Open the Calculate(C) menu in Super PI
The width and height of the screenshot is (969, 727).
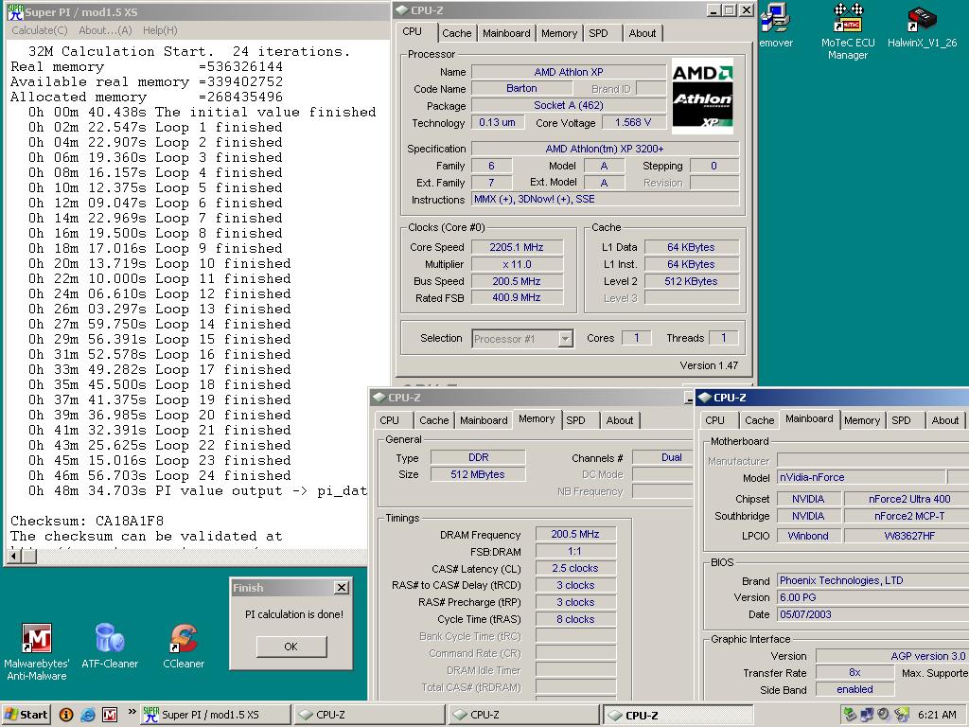pyautogui.click(x=40, y=30)
